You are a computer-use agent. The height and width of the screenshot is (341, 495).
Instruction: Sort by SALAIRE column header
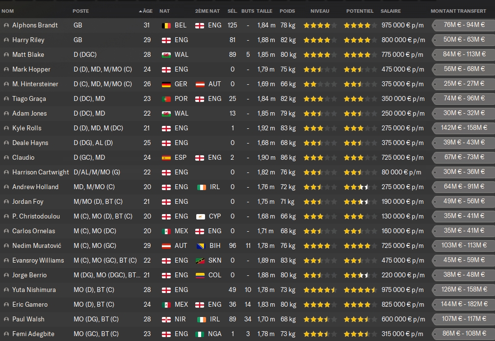click(x=391, y=11)
